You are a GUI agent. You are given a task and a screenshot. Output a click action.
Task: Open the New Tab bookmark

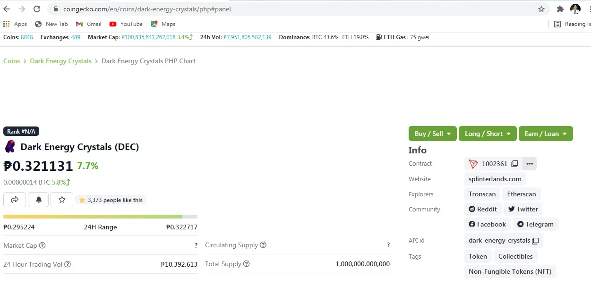tap(51, 24)
